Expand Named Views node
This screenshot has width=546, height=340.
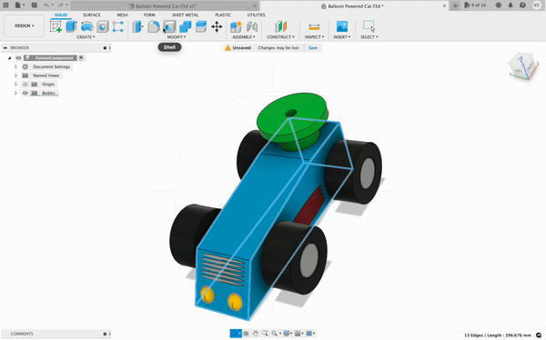click(15, 75)
